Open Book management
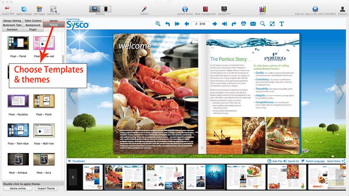This screenshot has width=349, height=196. click(205, 9)
